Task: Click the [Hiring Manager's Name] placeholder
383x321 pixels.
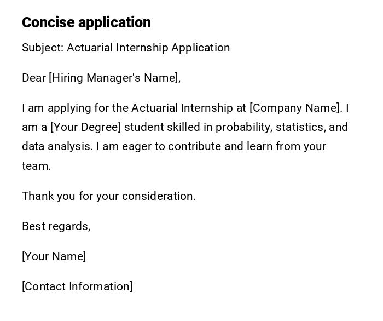Action: pyautogui.click(x=114, y=78)
